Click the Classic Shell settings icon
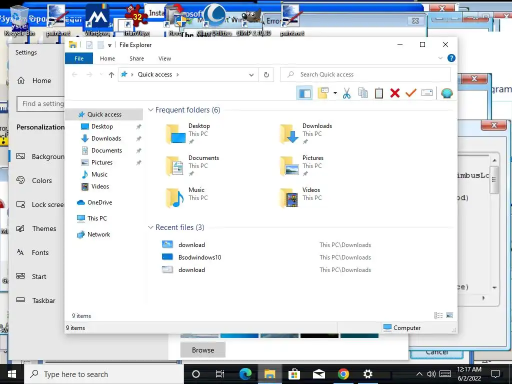 (x=446, y=93)
